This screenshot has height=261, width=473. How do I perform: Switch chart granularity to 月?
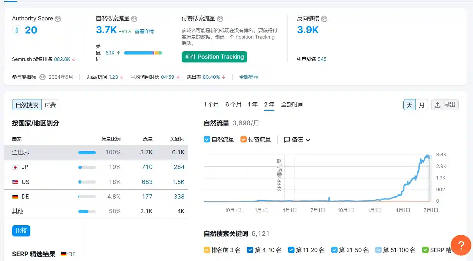pos(421,105)
